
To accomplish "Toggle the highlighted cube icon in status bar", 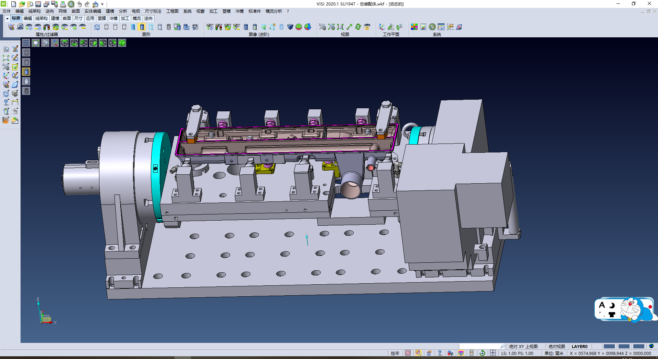I will click(x=461, y=353).
